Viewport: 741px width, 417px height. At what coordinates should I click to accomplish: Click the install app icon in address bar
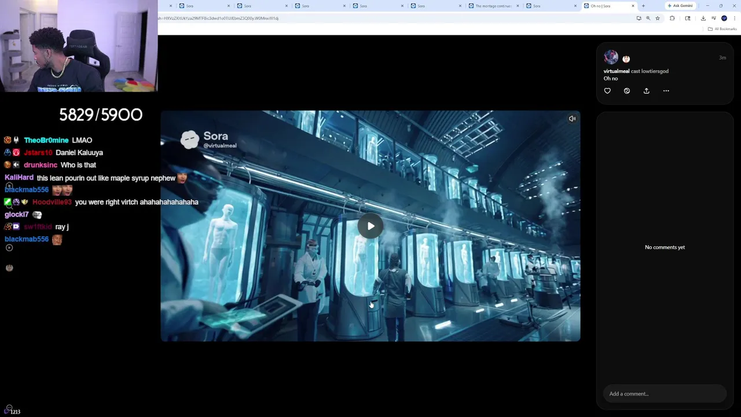tap(639, 18)
